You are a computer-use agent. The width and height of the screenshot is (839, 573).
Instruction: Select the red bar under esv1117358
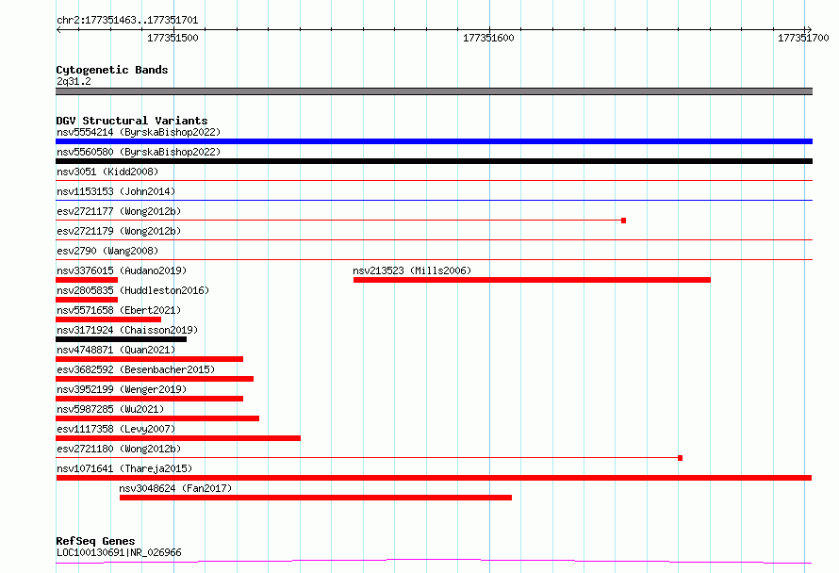(178, 438)
